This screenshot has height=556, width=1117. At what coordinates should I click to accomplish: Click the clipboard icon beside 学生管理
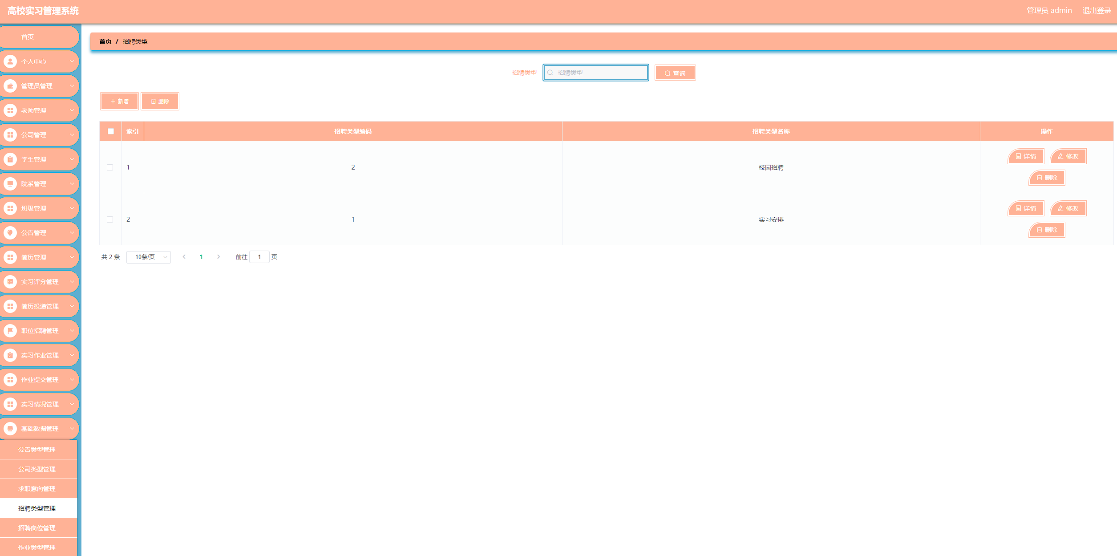10,159
